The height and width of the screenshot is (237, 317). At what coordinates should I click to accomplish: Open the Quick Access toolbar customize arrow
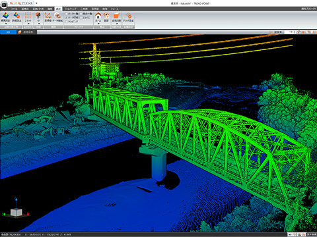36,3
